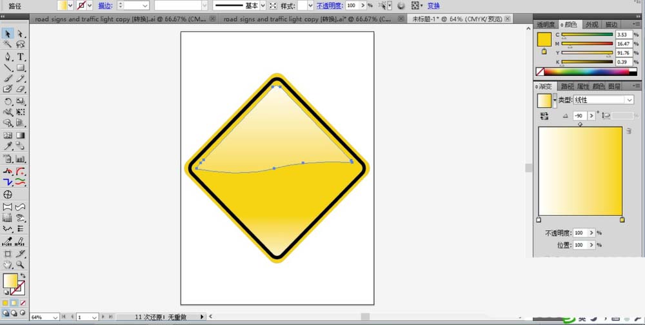Activate the toolbox Fill gradient swatch
The image size is (645, 325).
10,281
